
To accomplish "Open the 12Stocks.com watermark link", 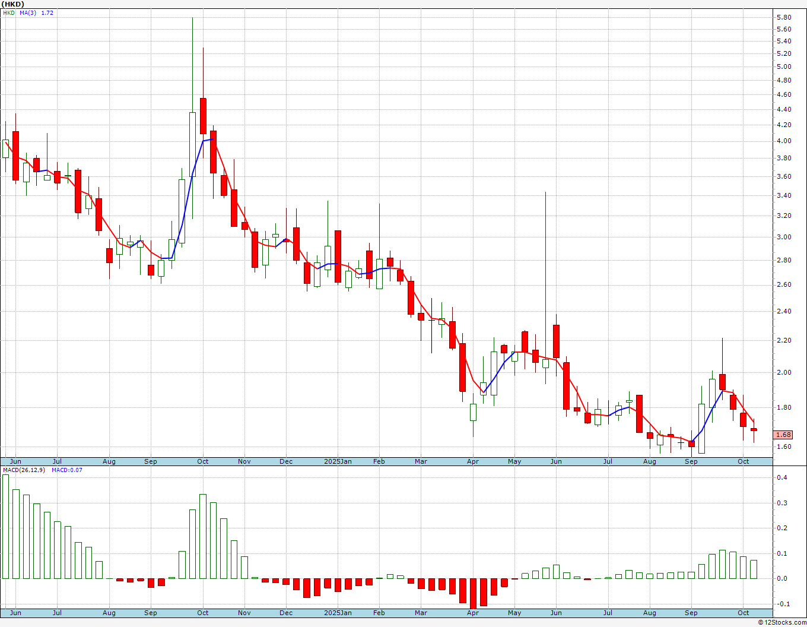I will coord(783,622).
